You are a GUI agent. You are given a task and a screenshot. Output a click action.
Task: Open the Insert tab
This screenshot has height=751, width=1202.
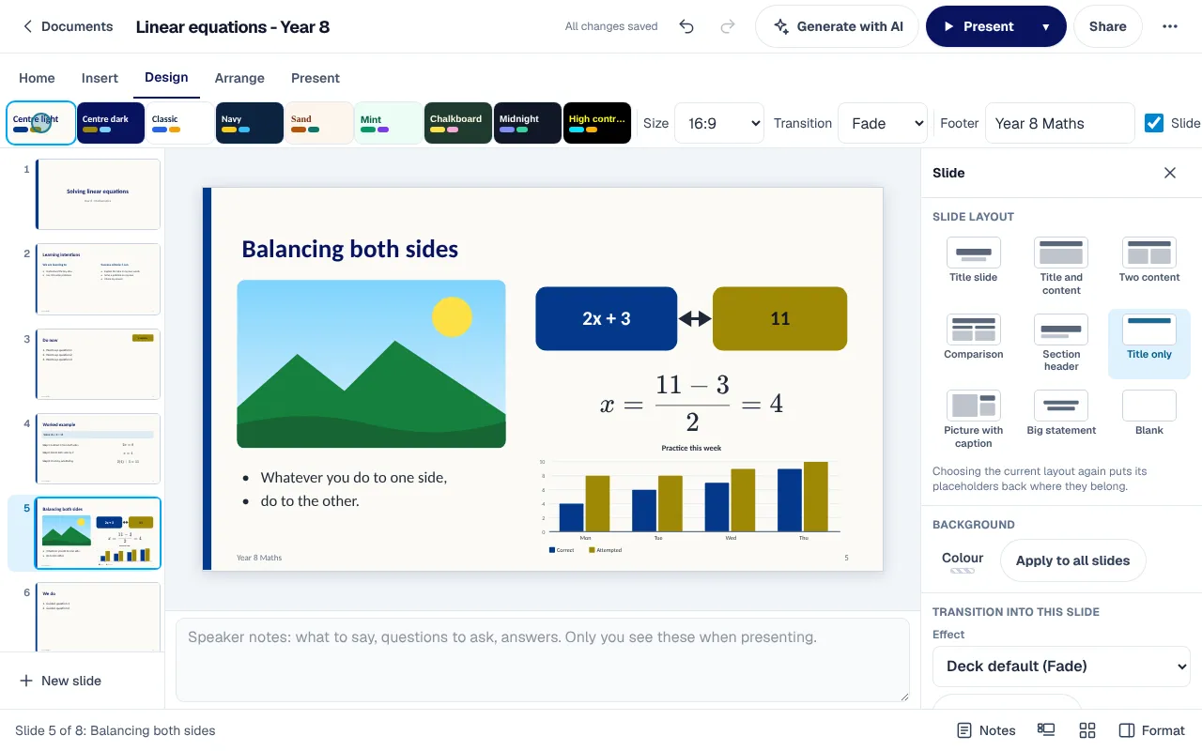pyautogui.click(x=100, y=78)
